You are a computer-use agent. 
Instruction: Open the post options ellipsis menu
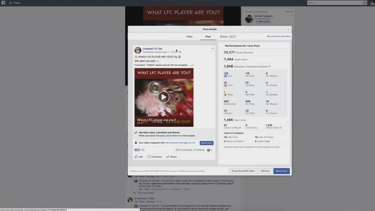(212, 49)
